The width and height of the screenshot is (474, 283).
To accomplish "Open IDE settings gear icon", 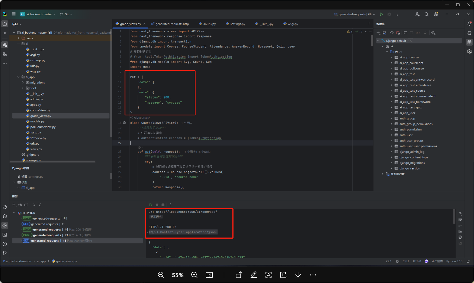I will coord(436,14).
